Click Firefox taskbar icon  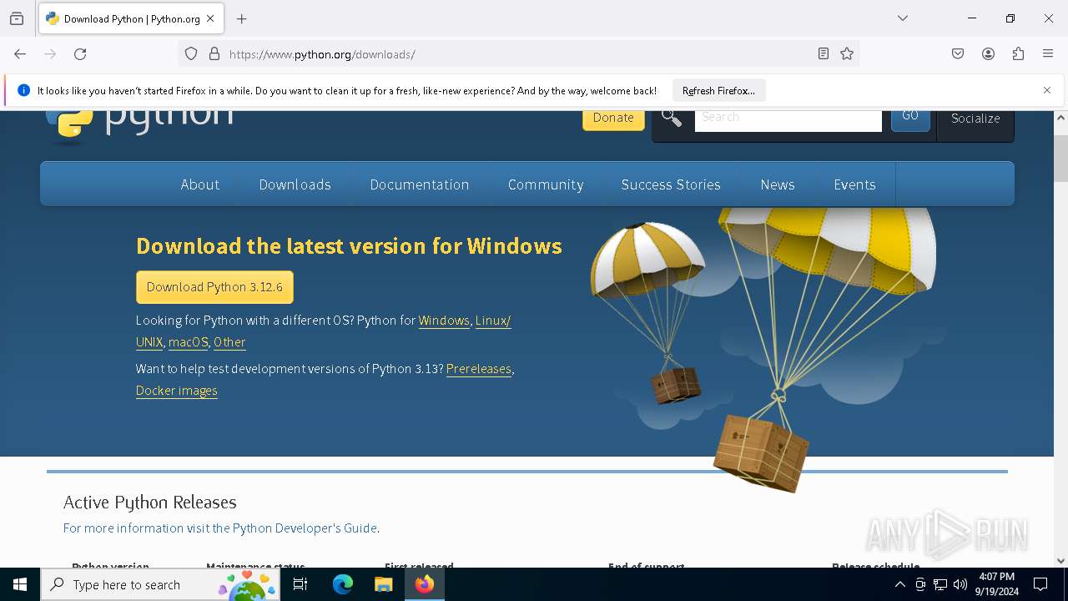pyautogui.click(x=425, y=585)
